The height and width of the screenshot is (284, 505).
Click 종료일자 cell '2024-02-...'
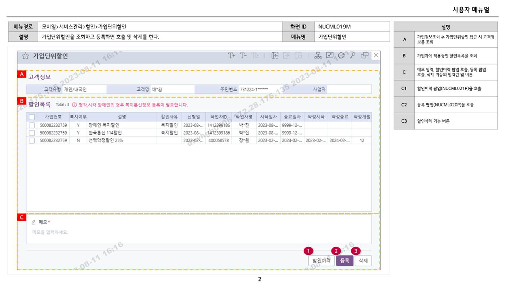click(292, 140)
